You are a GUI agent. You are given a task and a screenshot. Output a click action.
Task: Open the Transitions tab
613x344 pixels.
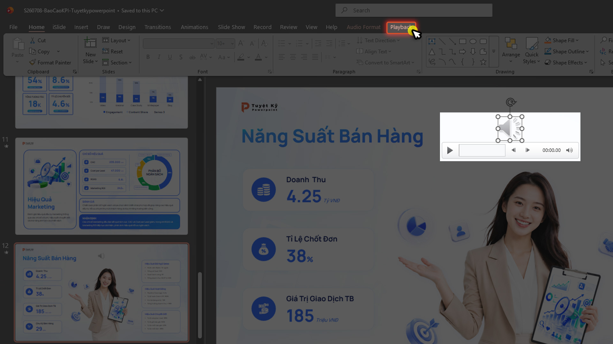click(157, 27)
